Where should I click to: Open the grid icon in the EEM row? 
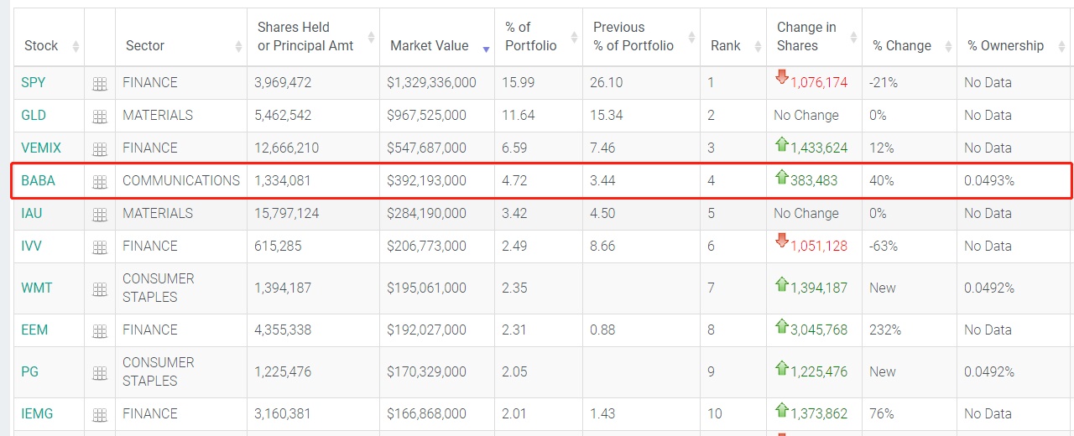pos(100,331)
